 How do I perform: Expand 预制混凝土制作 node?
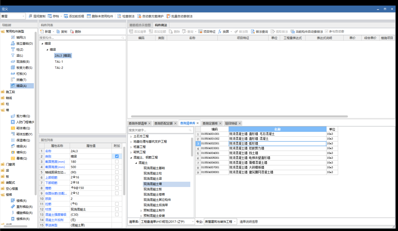pos(141,210)
